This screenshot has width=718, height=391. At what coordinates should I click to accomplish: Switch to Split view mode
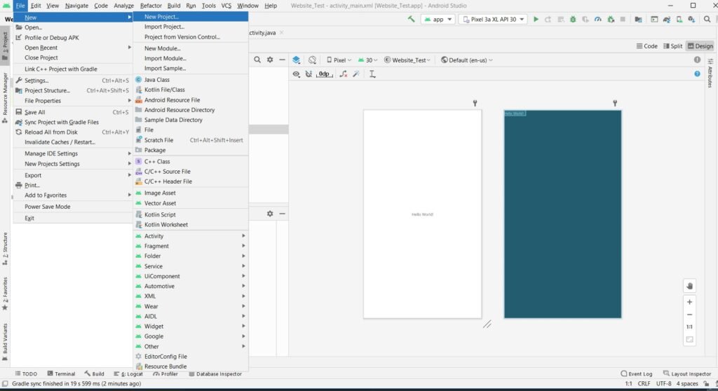tap(672, 46)
